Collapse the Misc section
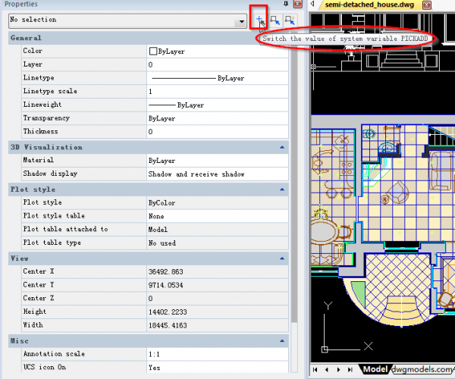 click(x=282, y=341)
